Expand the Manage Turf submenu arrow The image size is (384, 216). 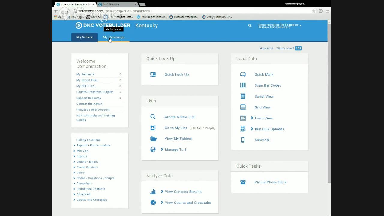click(162, 149)
